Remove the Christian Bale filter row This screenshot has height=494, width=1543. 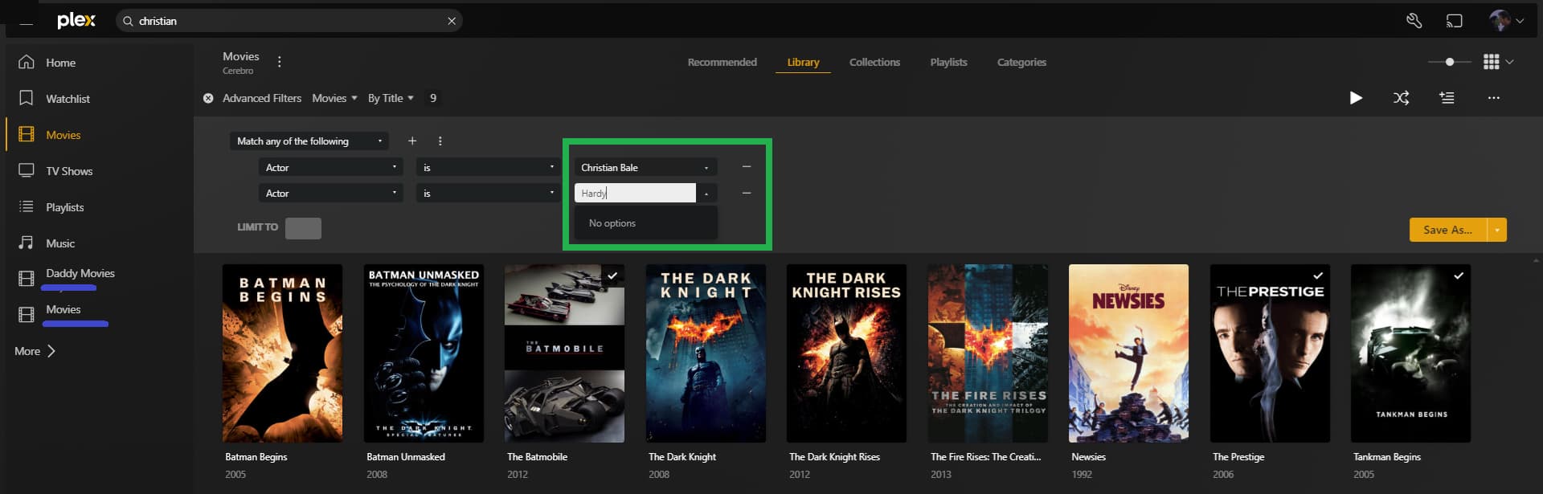pos(747,167)
